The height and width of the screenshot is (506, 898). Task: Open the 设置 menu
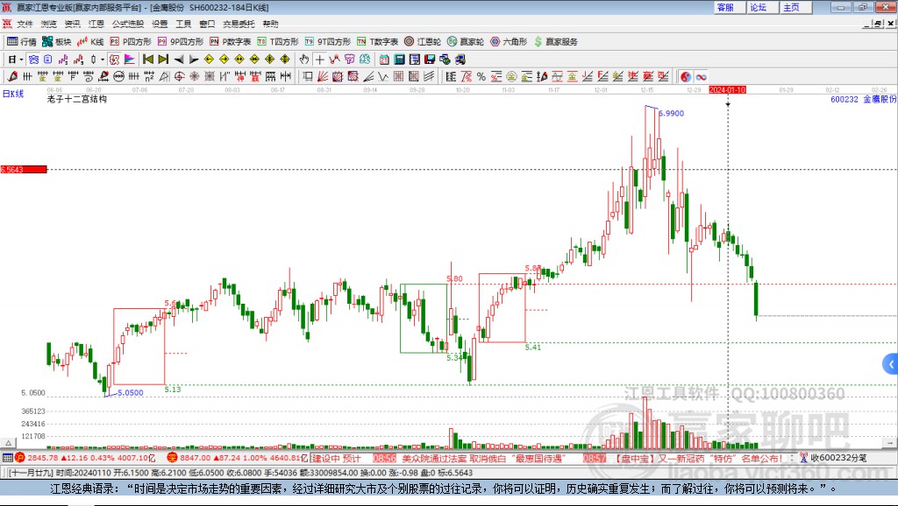(x=160, y=24)
